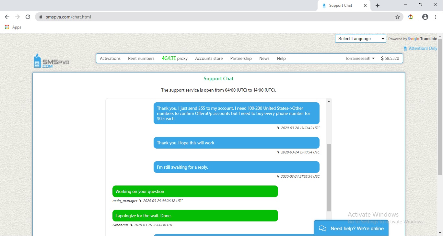Open Chrome's three-dot menu
Image resolution: width=443 pixels, height=236 pixels.
coord(436,17)
